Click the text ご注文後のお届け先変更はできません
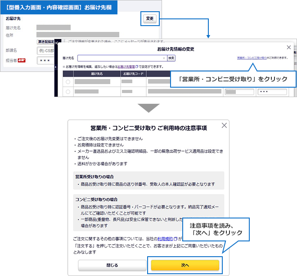Viewport: 297px width, 276px height. (x=110, y=138)
